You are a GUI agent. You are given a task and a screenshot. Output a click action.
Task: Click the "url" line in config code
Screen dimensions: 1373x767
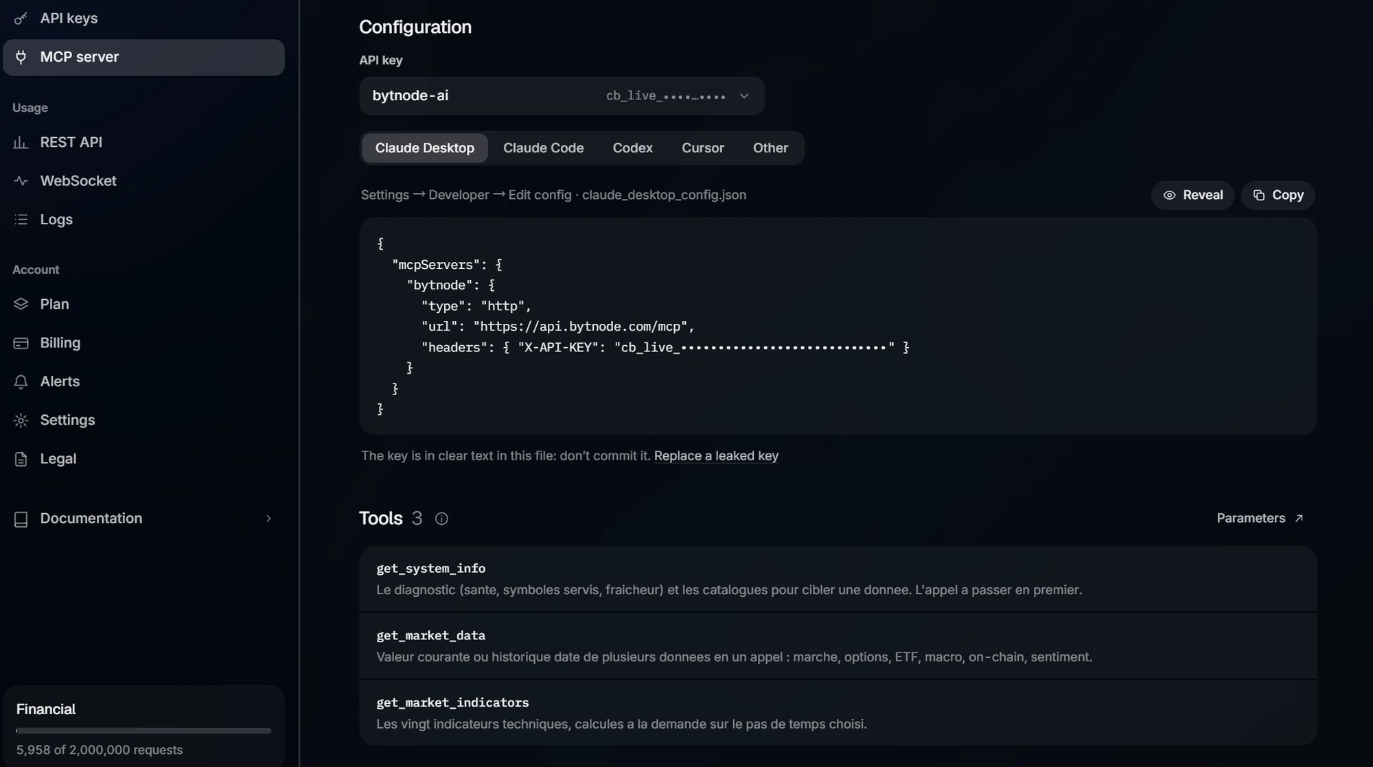click(558, 327)
